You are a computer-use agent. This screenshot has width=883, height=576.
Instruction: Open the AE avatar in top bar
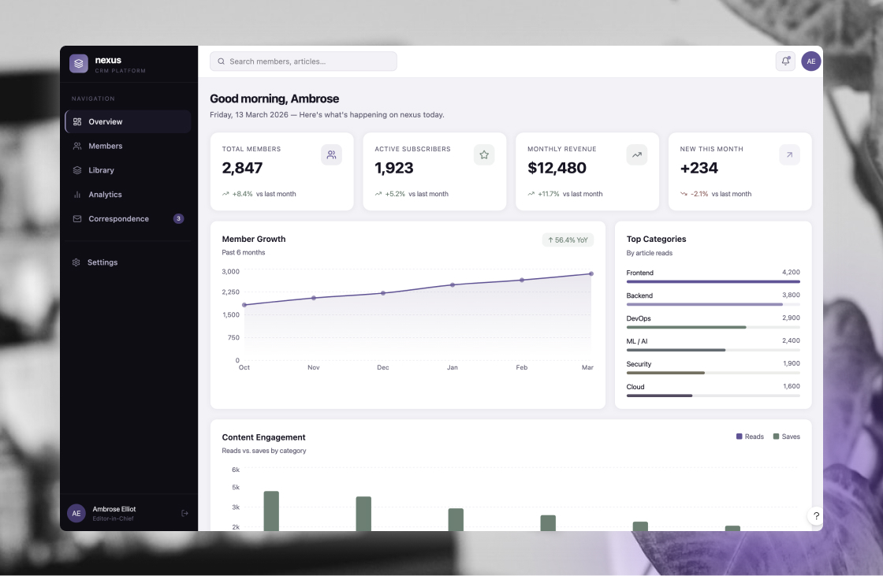[811, 61]
